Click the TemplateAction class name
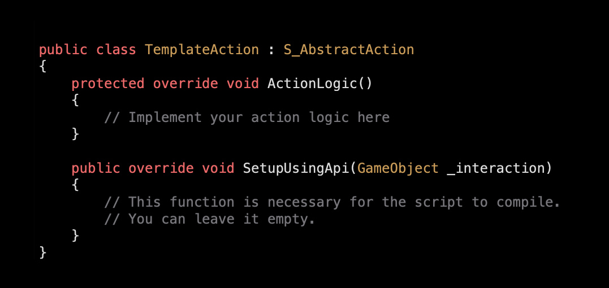The height and width of the screenshot is (288, 609). (202, 50)
